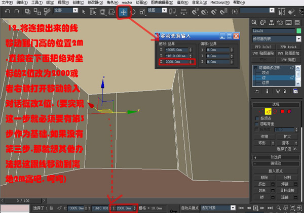Open the Utilities command panel tab
This screenshot has height=213, width=304.
click(297, 22)
